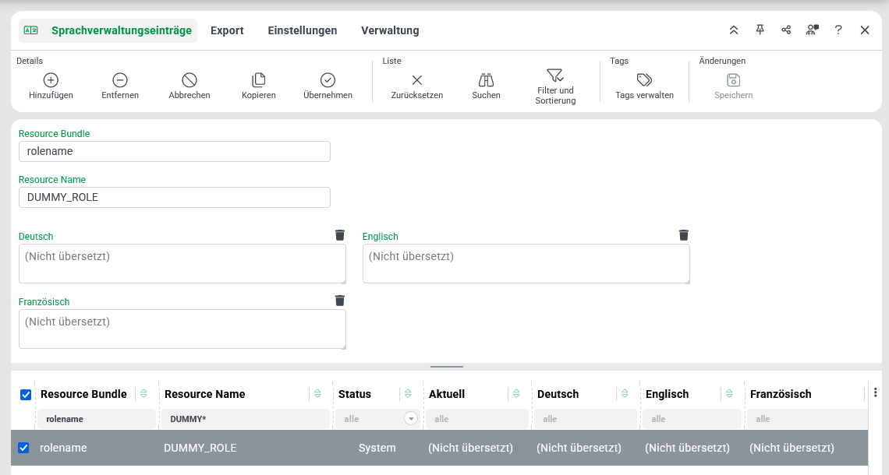The image size is (889, 475).
Task: Delete the Deutsch translation with the trash icon
Action: 339,235
